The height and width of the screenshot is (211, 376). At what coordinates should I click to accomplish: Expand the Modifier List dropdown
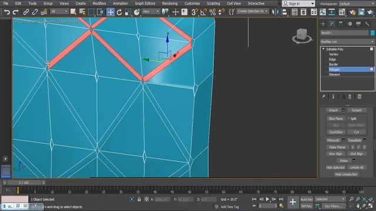(347, 42)
